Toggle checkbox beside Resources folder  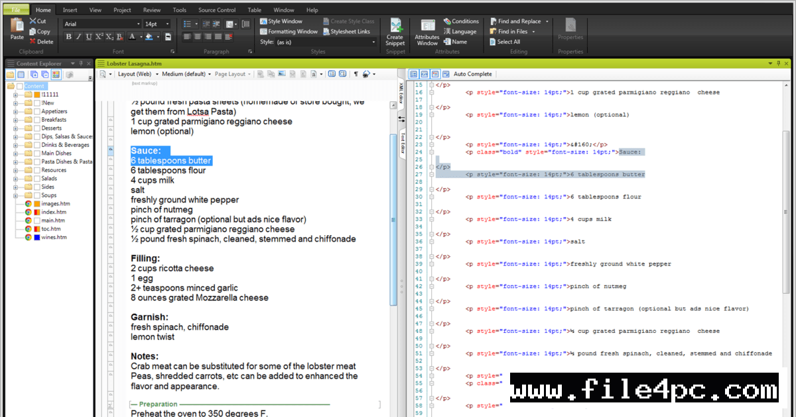[x=37, y=170]
